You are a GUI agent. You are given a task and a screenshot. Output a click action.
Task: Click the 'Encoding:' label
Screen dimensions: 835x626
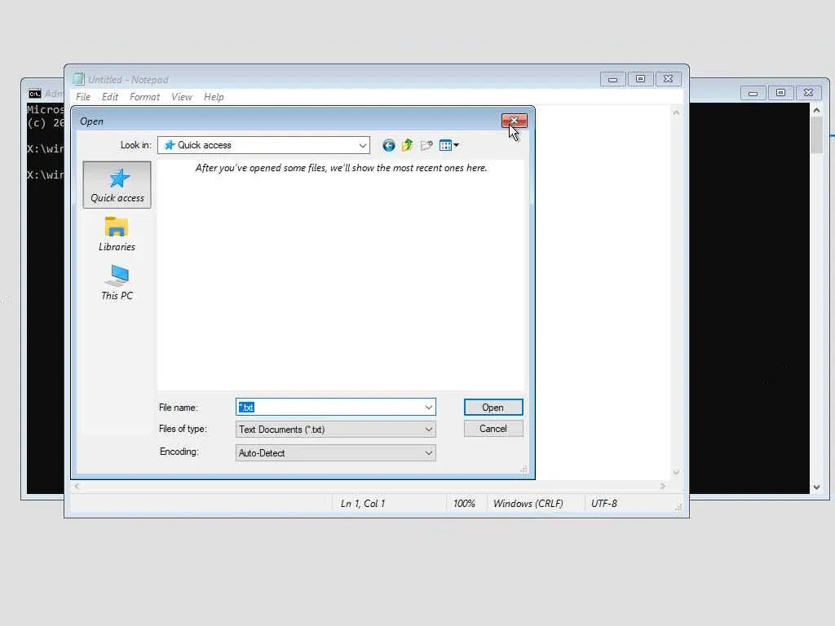tap(179, 452)
